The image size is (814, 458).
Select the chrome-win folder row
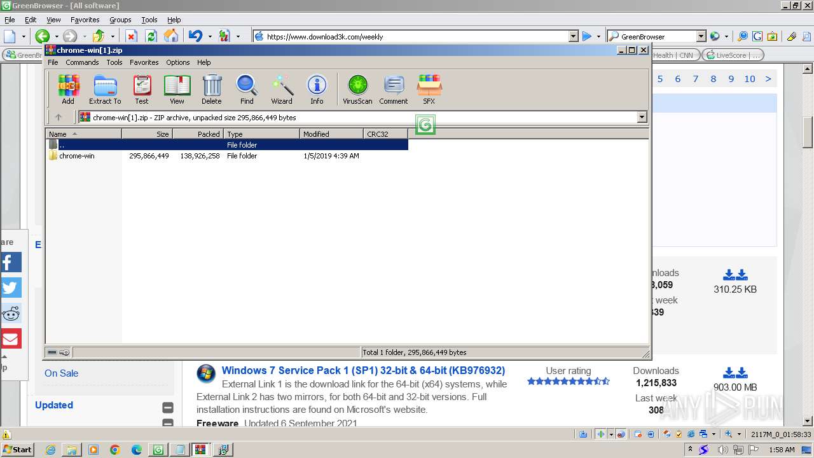pos(226,156)
